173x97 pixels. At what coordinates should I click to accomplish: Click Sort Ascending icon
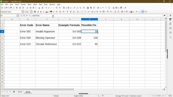[x=77, y=8]
